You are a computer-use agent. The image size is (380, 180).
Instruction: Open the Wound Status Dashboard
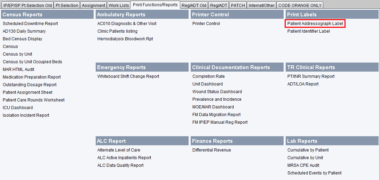pos(217,92)
